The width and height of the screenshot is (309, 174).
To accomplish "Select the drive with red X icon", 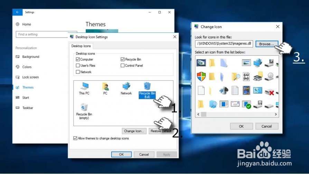I will pos(269,91).
